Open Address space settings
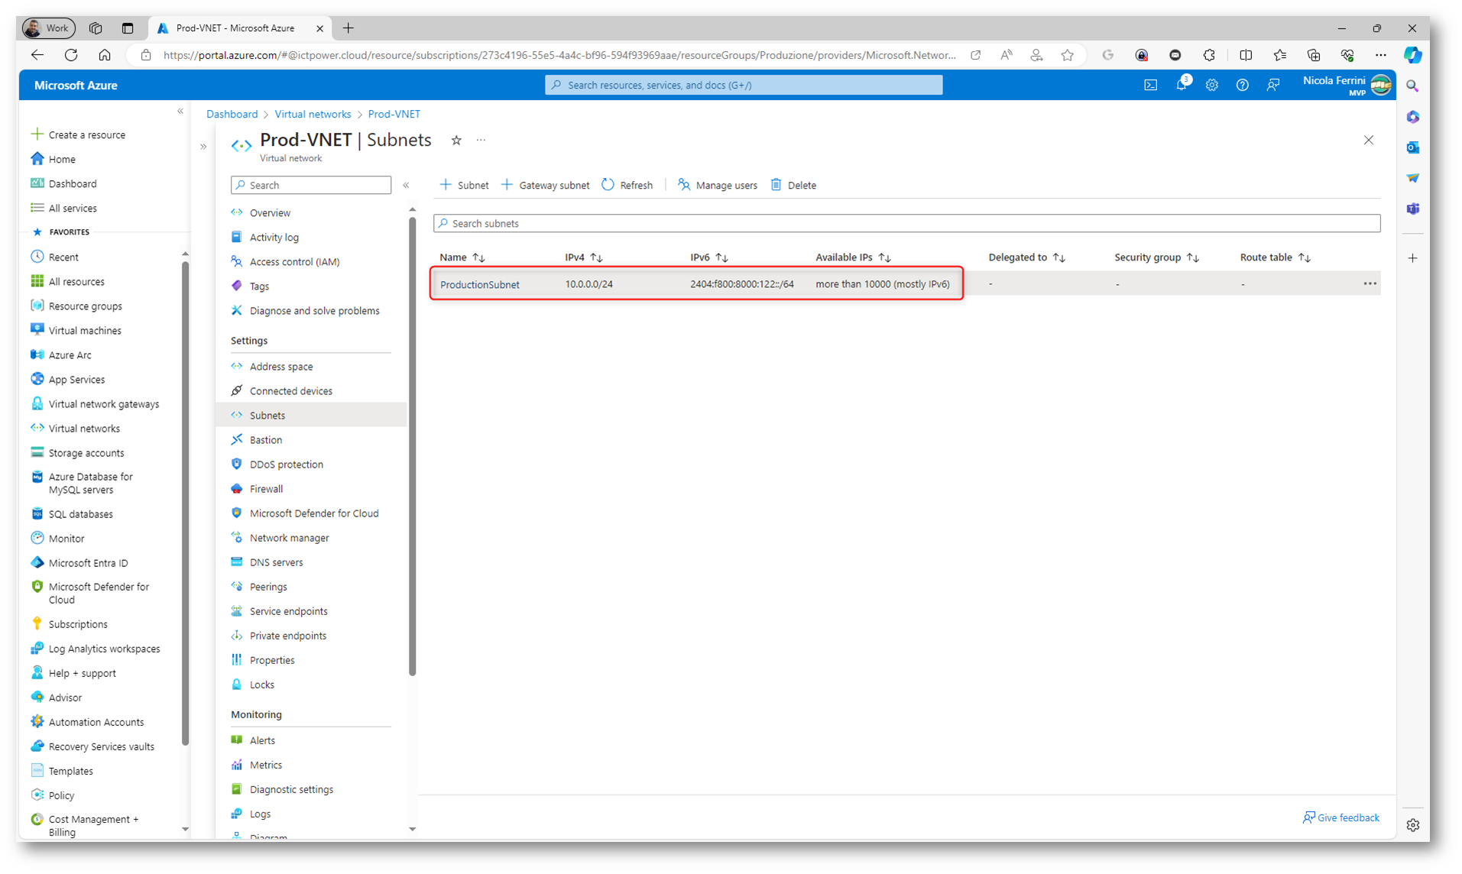 coord(280,366)
